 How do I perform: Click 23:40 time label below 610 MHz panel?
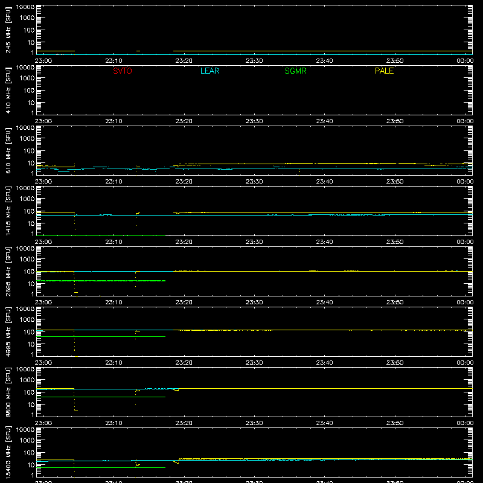coord(324,182)
